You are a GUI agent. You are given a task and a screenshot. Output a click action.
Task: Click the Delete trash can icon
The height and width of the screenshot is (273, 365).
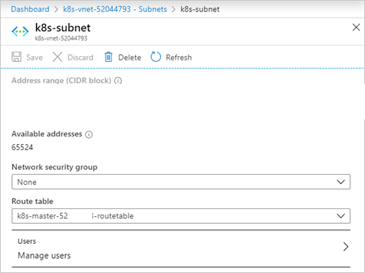[x=109, y=57]
